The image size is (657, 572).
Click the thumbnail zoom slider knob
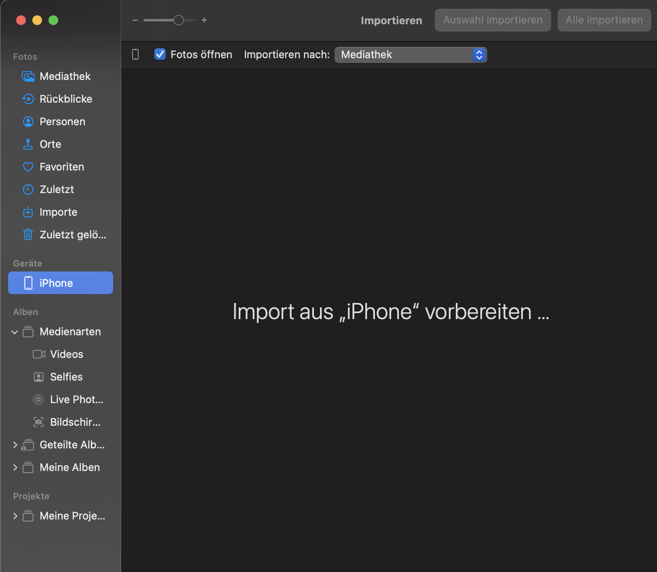pyautogui.click(x=178, y=20)
